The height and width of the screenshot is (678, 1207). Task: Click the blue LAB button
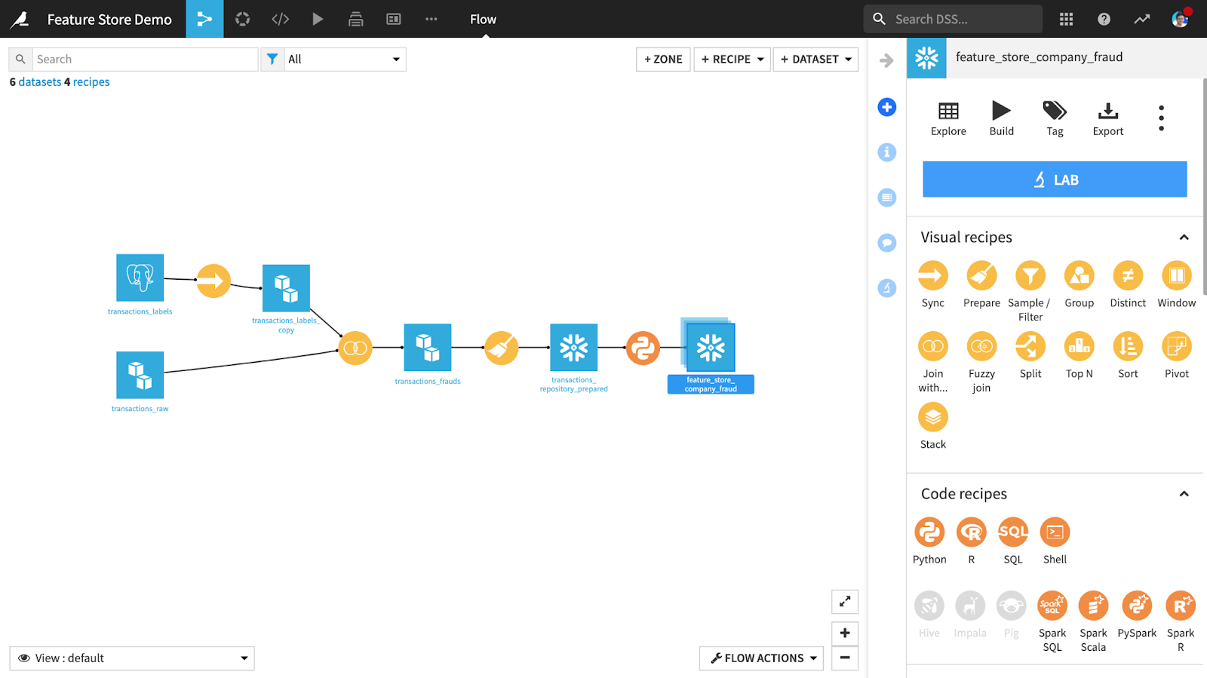click(1055, 179)
